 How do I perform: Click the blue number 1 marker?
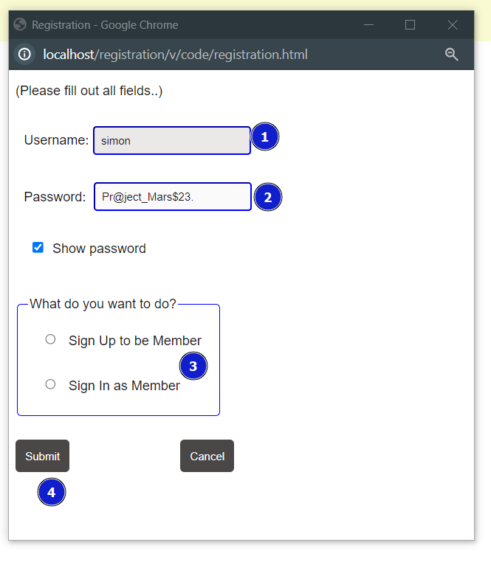pyautogui.click(x=265, y=136)
